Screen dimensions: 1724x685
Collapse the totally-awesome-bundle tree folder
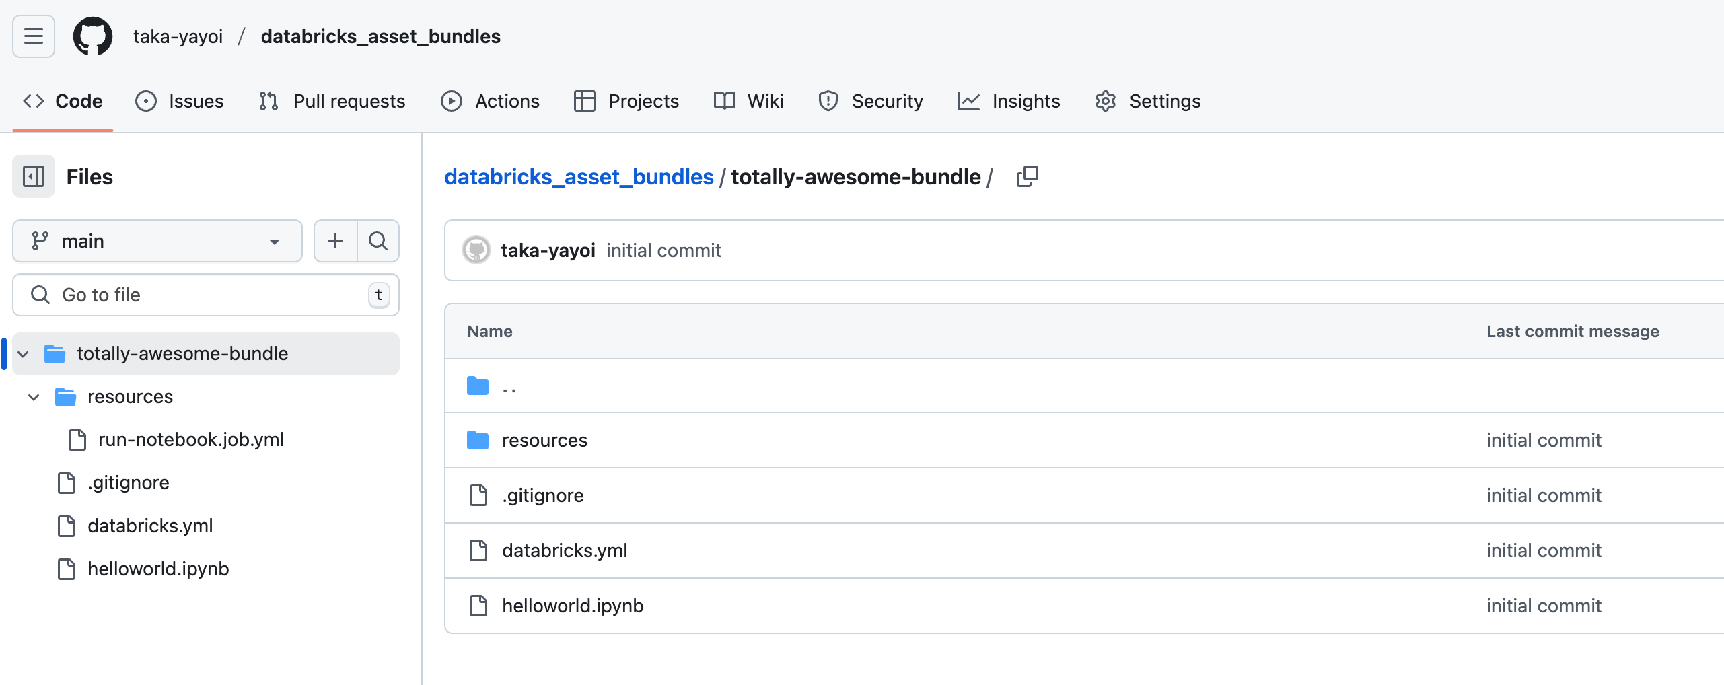[24, 354]
